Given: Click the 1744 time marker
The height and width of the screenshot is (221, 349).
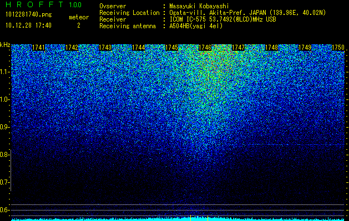Looking at the screenshot, I should (139, 48).
